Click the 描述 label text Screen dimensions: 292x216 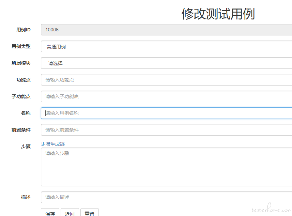(26, 197)
